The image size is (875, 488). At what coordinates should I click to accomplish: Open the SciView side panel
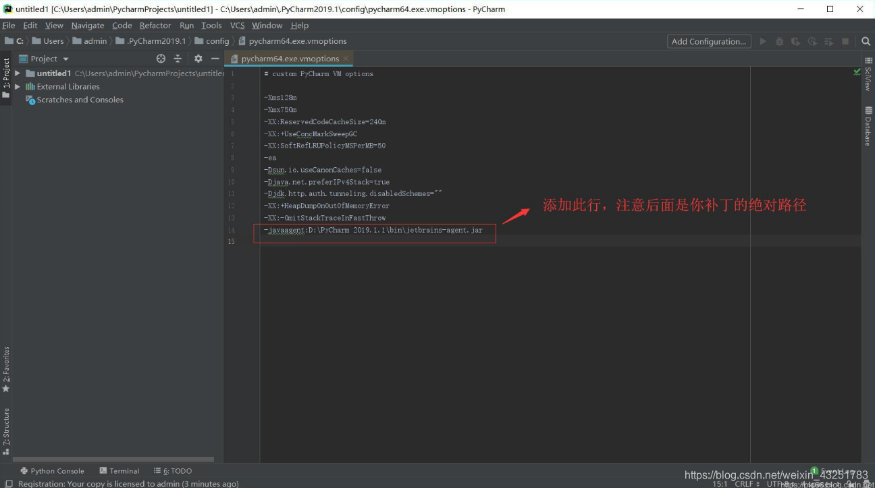point(868,74)
